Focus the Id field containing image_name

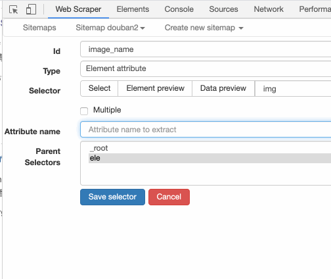pos(206,49)
